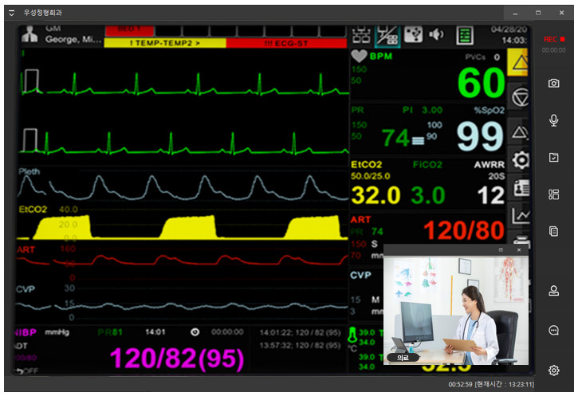
Task: Click the AWRR value 12
Action: coord(490,195)
